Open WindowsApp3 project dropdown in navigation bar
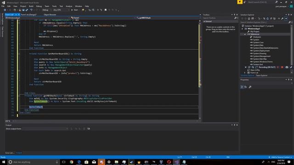 38,18
